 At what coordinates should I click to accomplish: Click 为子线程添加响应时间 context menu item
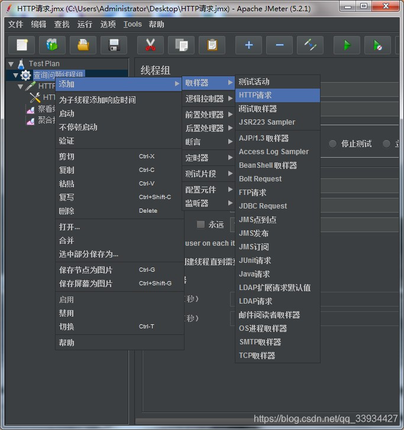pyautogui.click(x=119, y=100)
